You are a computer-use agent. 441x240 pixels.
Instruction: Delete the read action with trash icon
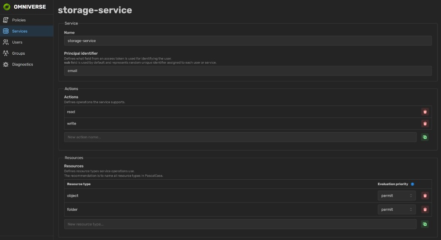click(x=425, y=112)
